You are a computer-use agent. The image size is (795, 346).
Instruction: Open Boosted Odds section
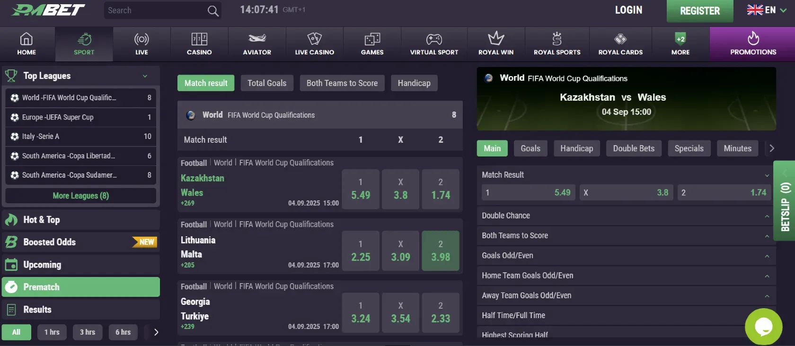coord(81,242)
